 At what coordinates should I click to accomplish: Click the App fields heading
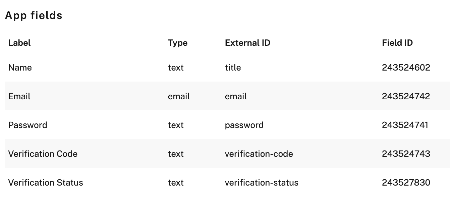point(34,15)
